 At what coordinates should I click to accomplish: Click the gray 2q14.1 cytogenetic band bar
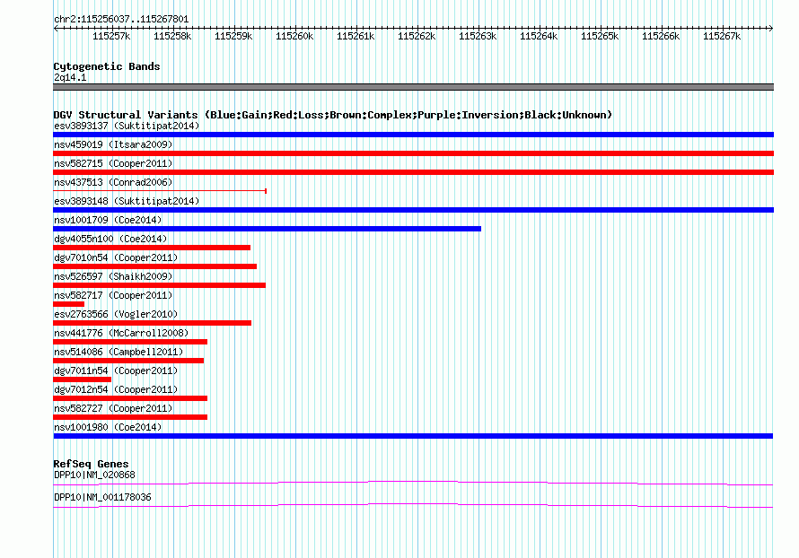click(413, 87)
